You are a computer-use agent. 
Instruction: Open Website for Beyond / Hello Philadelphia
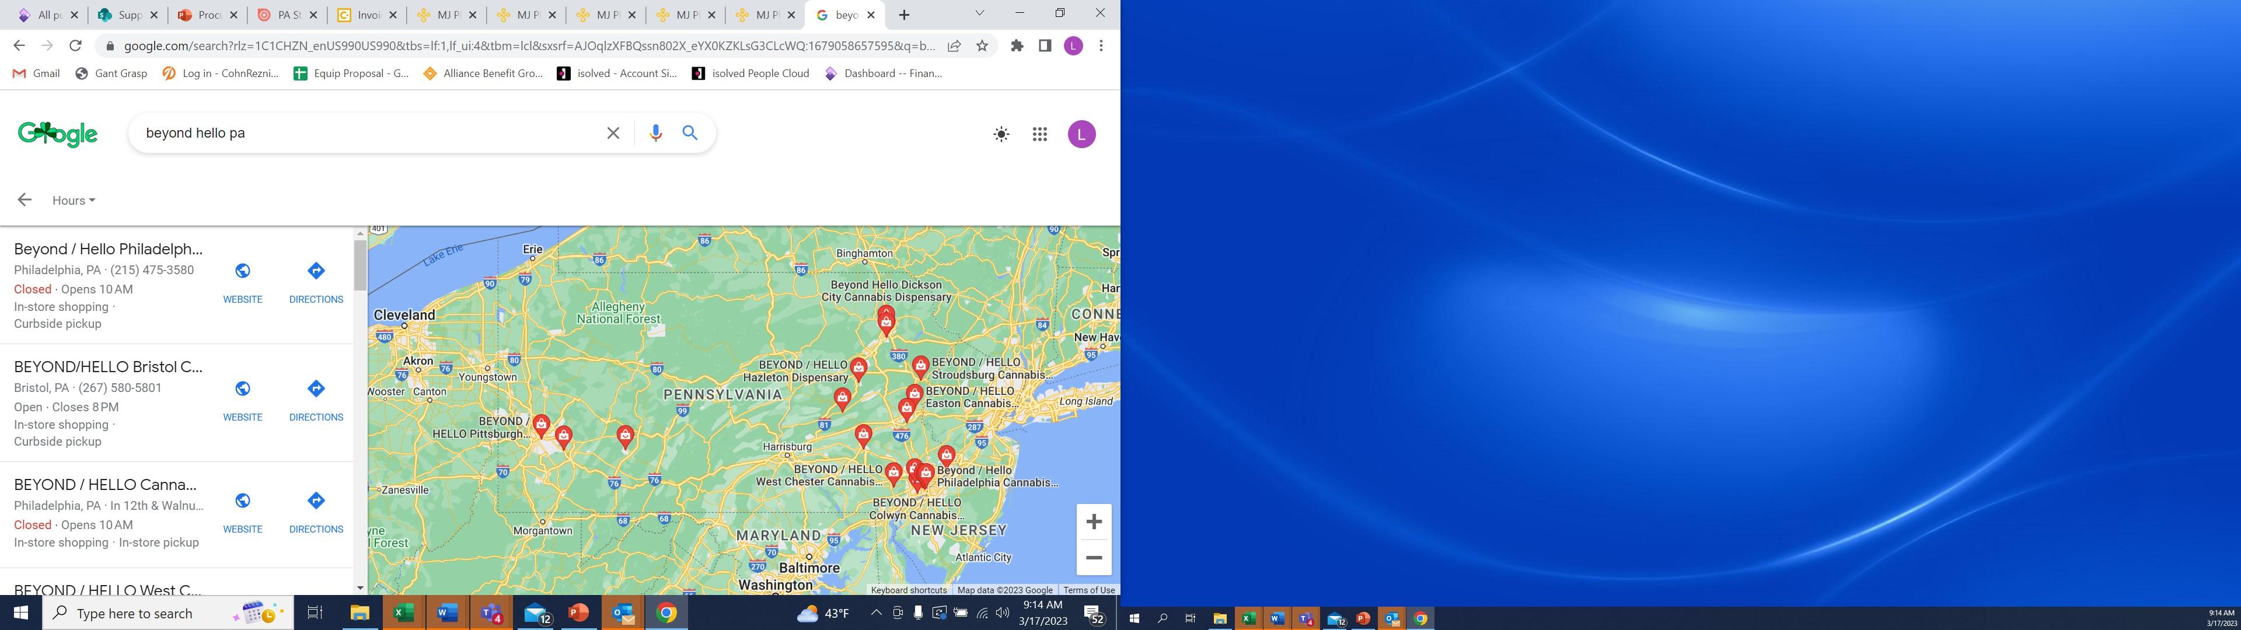tap(243, 271)
